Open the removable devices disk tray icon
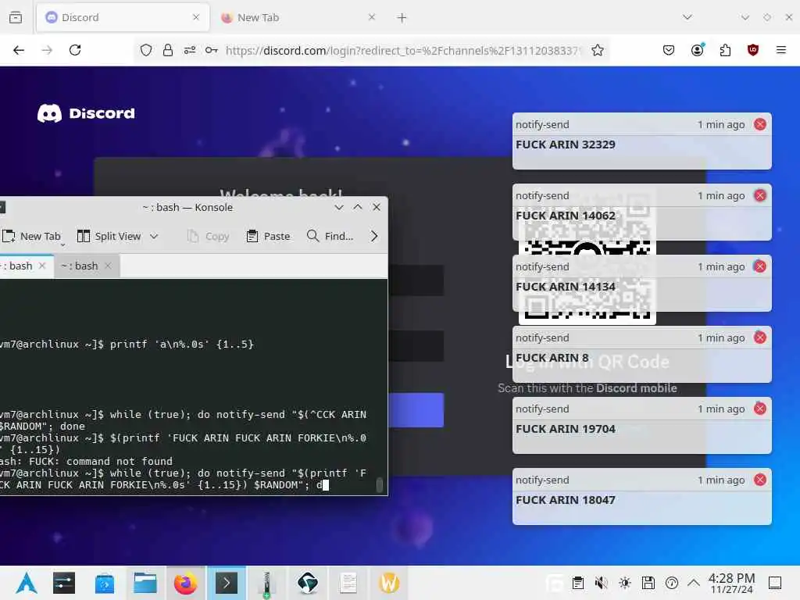Screen dimensions: 800x600 coord(648,583)
